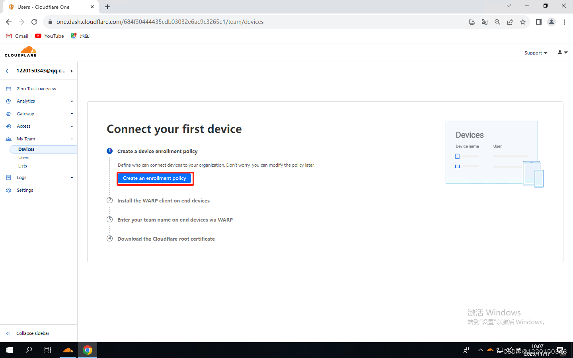Open the tab search chevron
573x358 pixels.
(x=509, y=6)
